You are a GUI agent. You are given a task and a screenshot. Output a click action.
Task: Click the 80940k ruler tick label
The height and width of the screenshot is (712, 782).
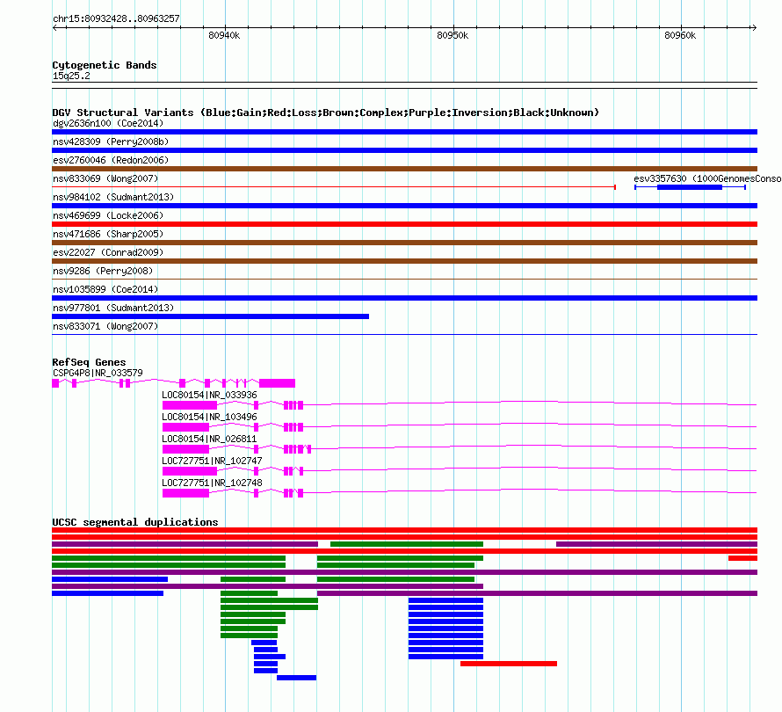click(x=224, y=35)
